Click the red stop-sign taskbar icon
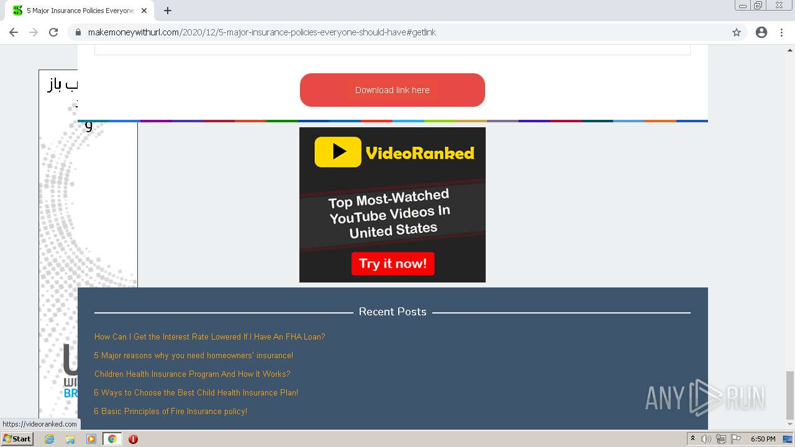Screen dimensions: 795x447 (x=133, y=439)
